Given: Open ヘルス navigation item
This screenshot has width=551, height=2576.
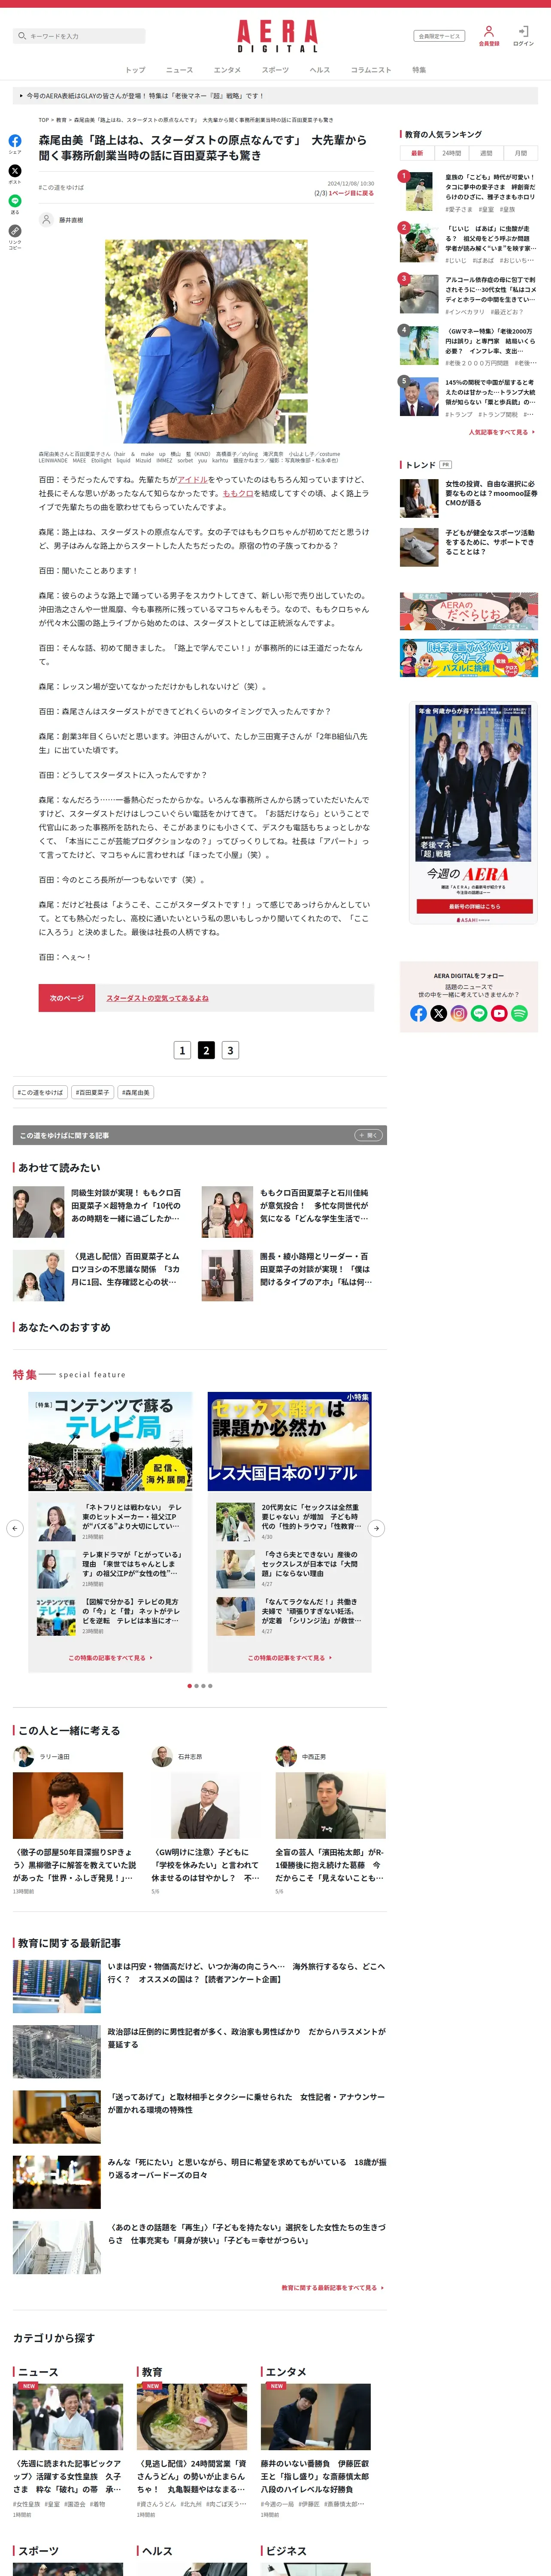Looking at the screenshot, I should tap(320, 70).
